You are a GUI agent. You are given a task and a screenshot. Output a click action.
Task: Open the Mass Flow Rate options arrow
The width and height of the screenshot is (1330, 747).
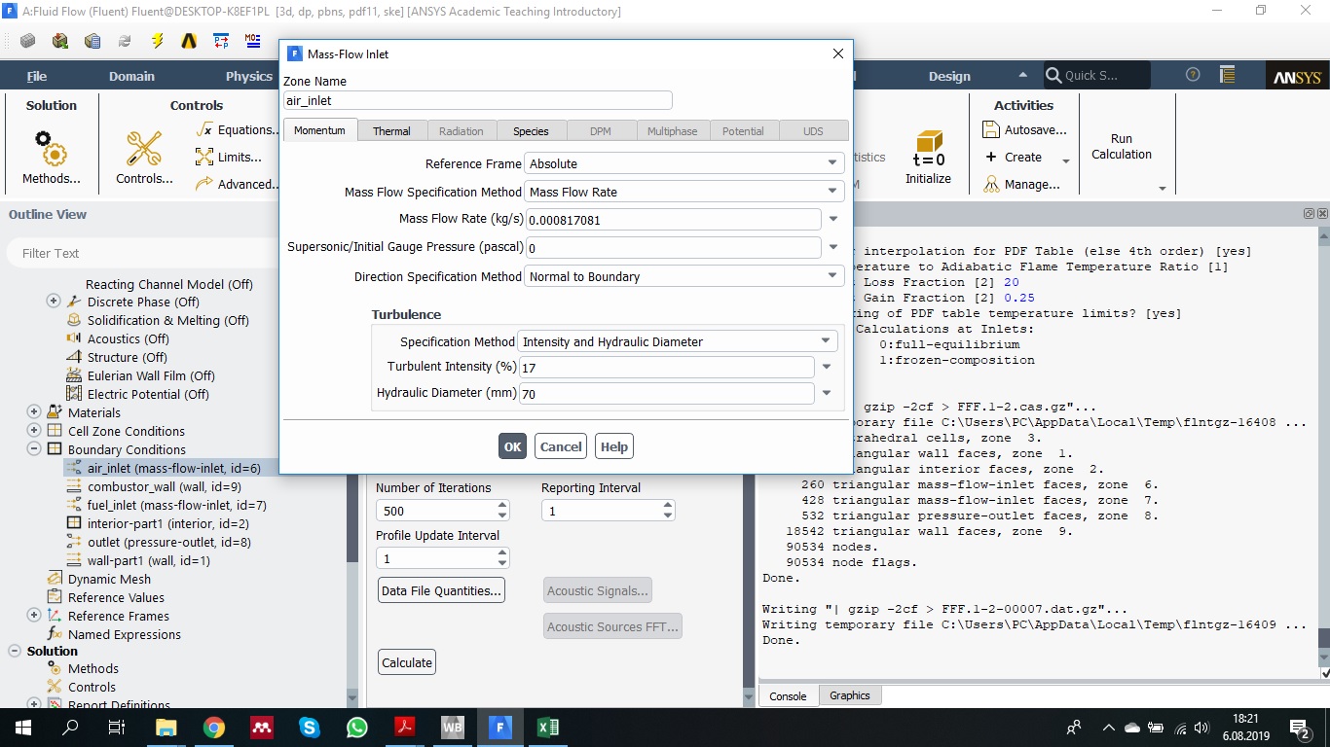tap(833, 220)
